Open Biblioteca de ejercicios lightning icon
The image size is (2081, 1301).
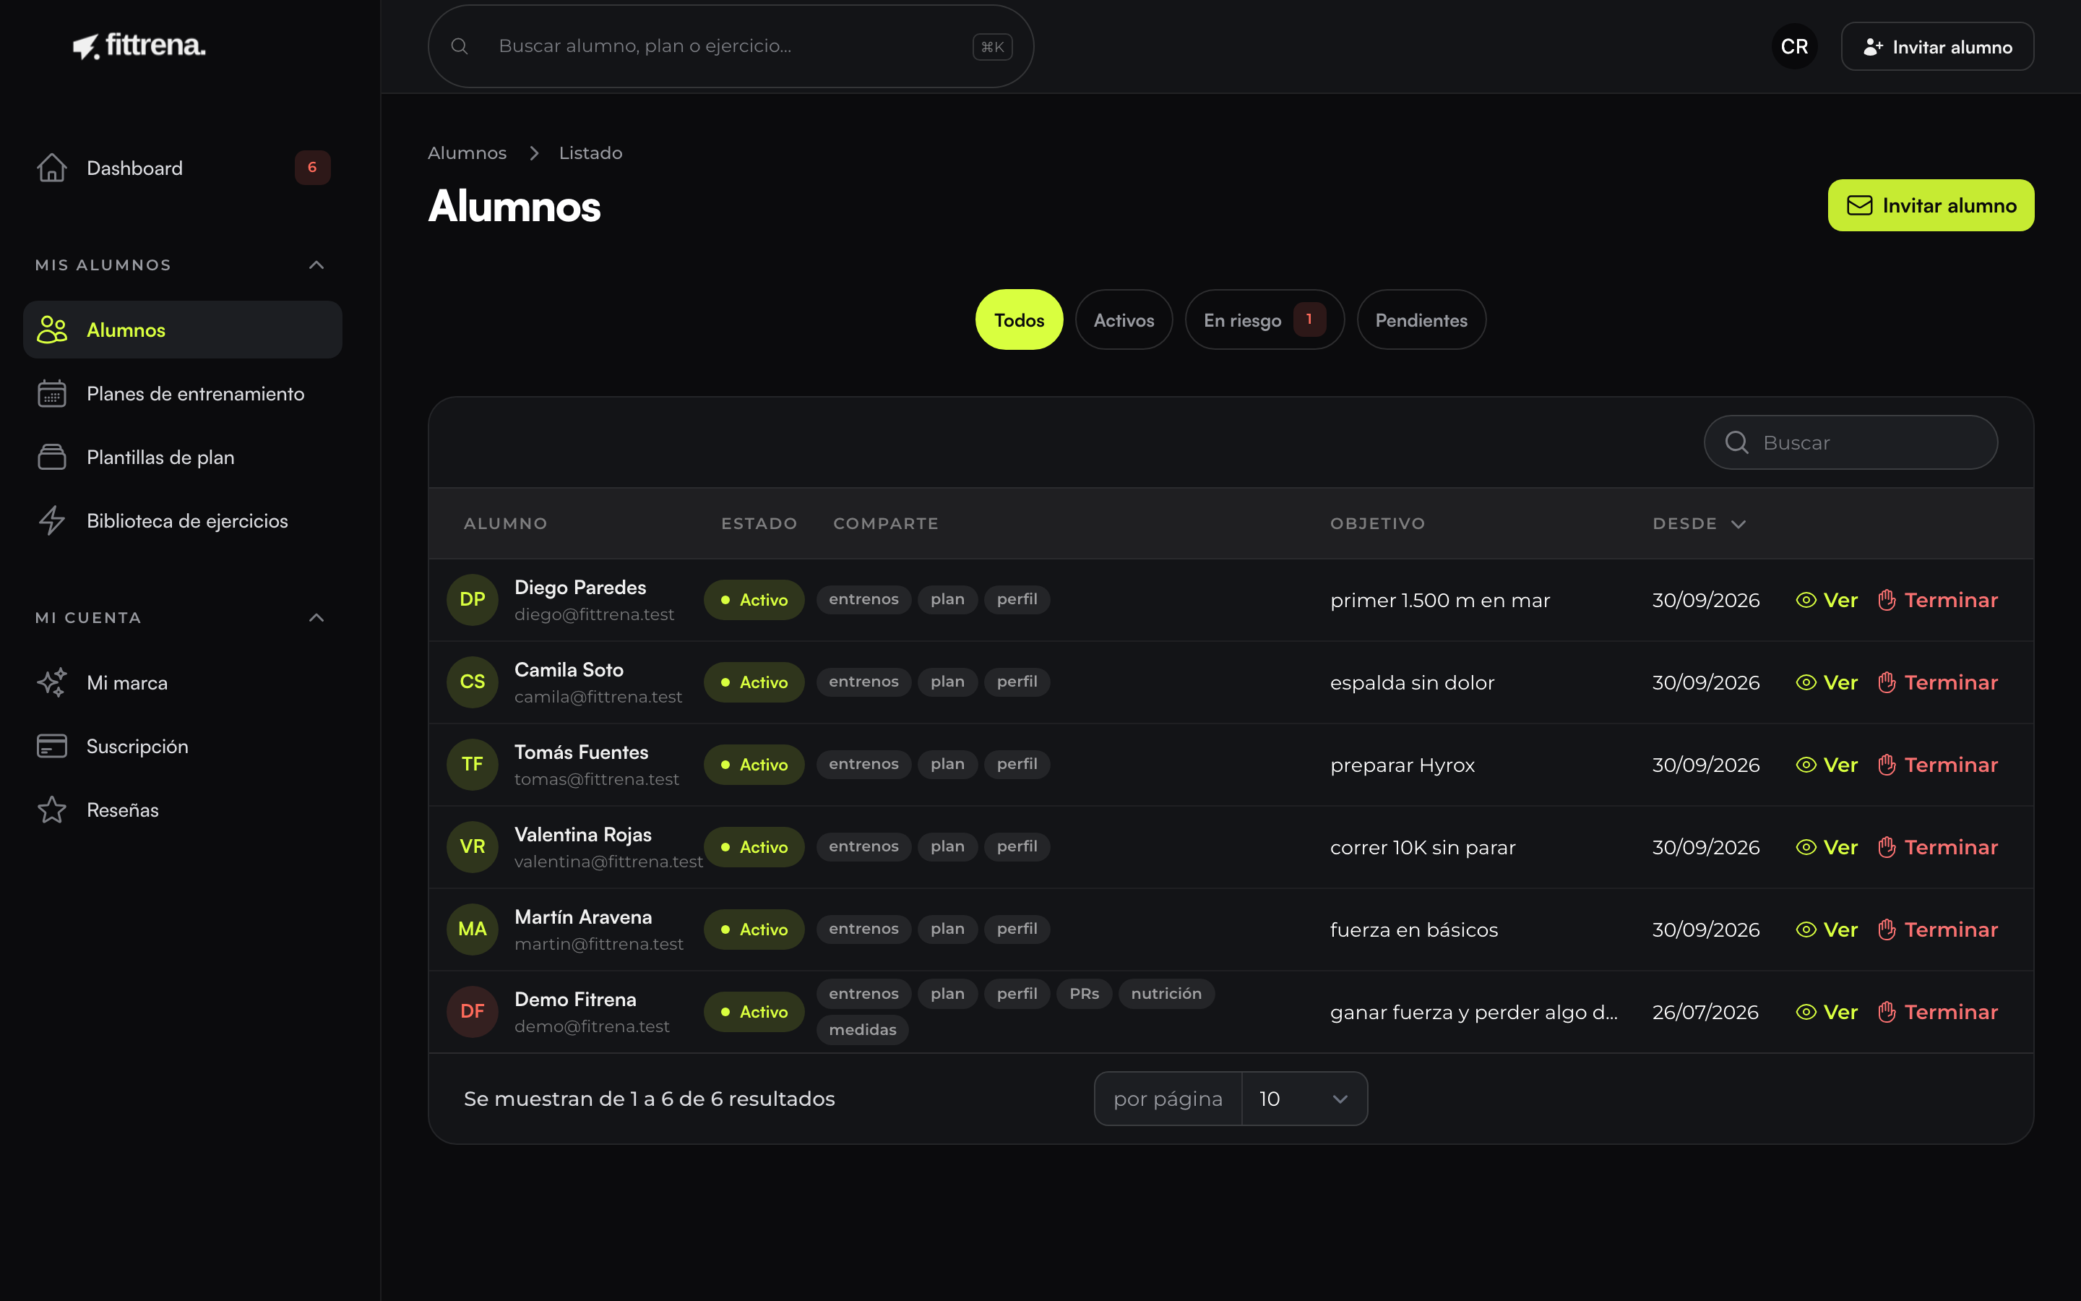[51, 520]
